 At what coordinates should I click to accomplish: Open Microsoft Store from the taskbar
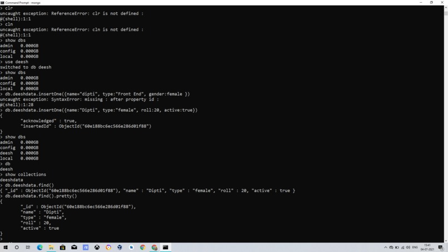(63, 248)
